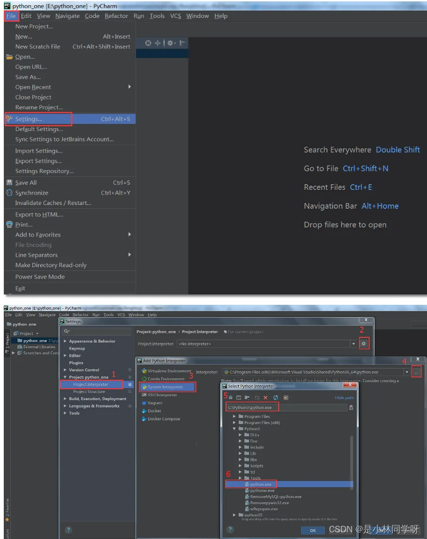Select System Interpreter option
The image size is (427, 539).
pyautogui.click(x=167, y=387)
